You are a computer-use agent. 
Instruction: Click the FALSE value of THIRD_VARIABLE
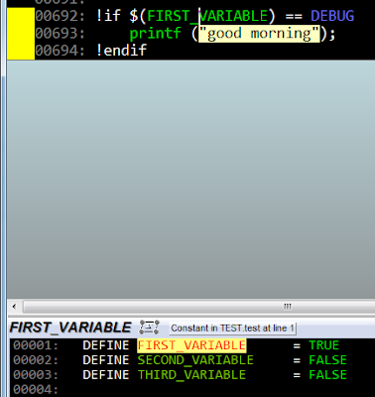point(327,374)
